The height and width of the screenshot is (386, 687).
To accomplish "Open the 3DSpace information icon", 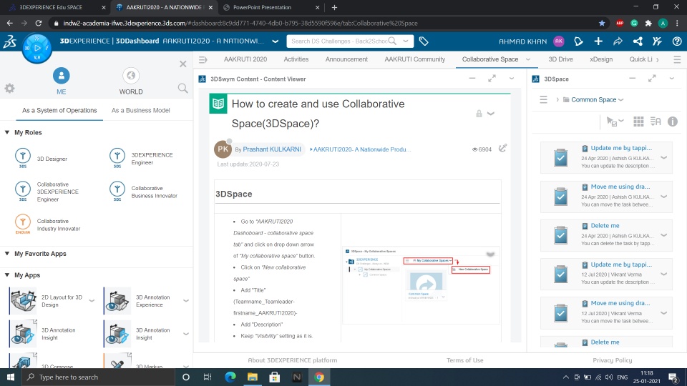I will click(x=673, y=122).
